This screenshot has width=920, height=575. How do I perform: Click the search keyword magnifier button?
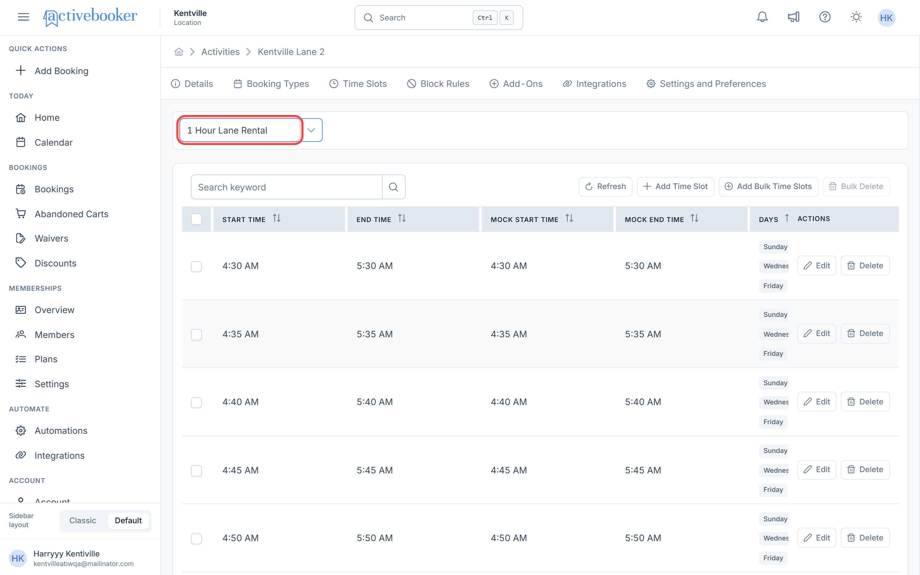point(394,187)
